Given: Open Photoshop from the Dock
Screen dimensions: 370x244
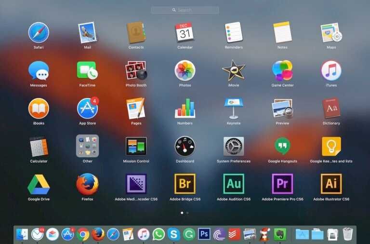Looking at the screenshot, I should [204, 234].
